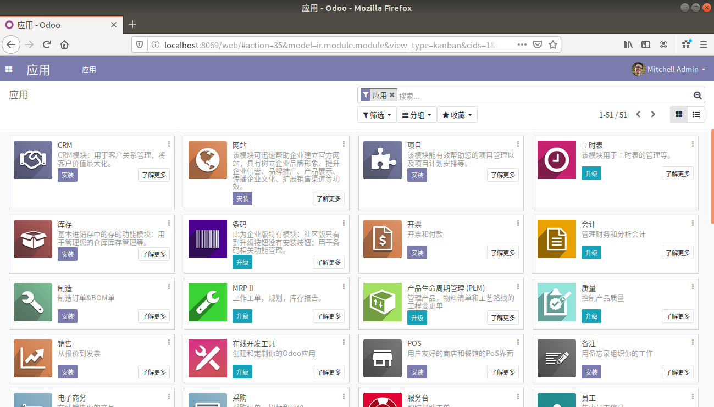Remove the 应用 filter facet

point(392,95)
